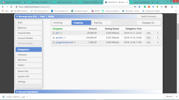Click the bookmark star icon

coord(139,7)
